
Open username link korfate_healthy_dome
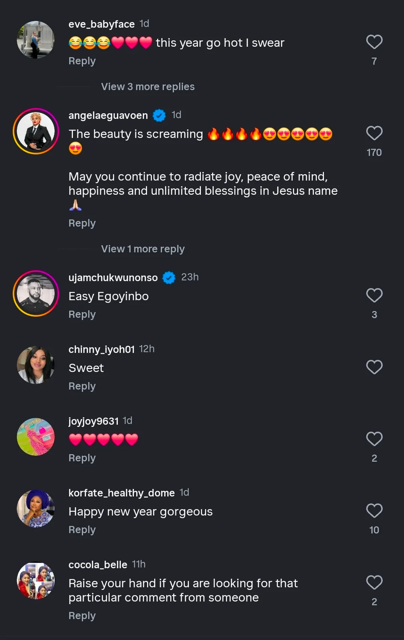(122, 493)
